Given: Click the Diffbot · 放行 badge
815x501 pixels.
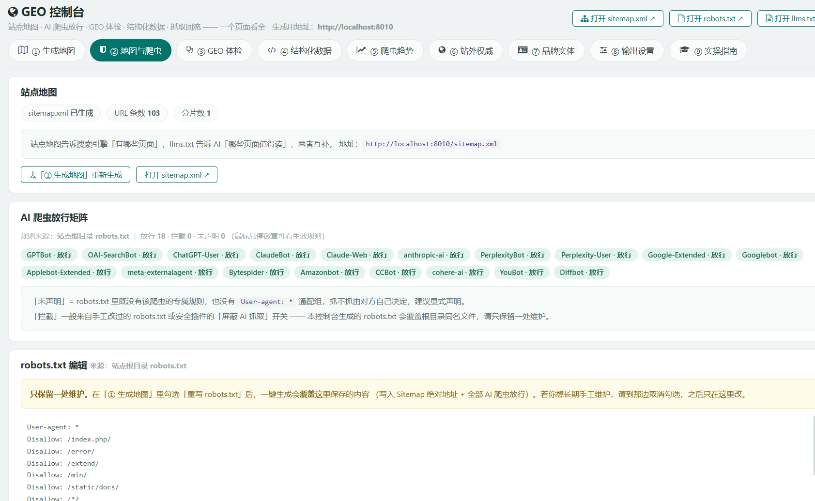Looking at the screenshot, I should [x=582, y=272].
